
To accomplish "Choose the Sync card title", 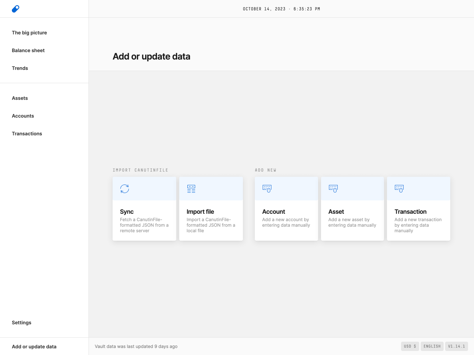I will [127, 212].
